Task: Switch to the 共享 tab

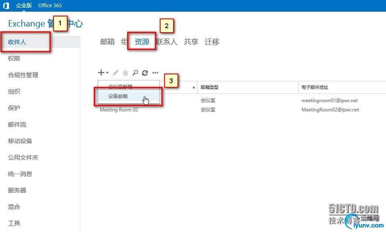Action: pos(191,41)
